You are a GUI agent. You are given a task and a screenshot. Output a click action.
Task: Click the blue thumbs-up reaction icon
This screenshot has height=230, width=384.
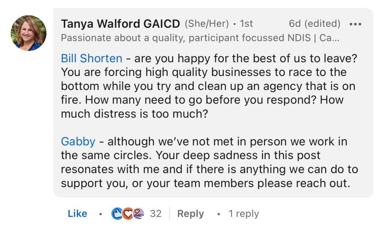point(117,213)
